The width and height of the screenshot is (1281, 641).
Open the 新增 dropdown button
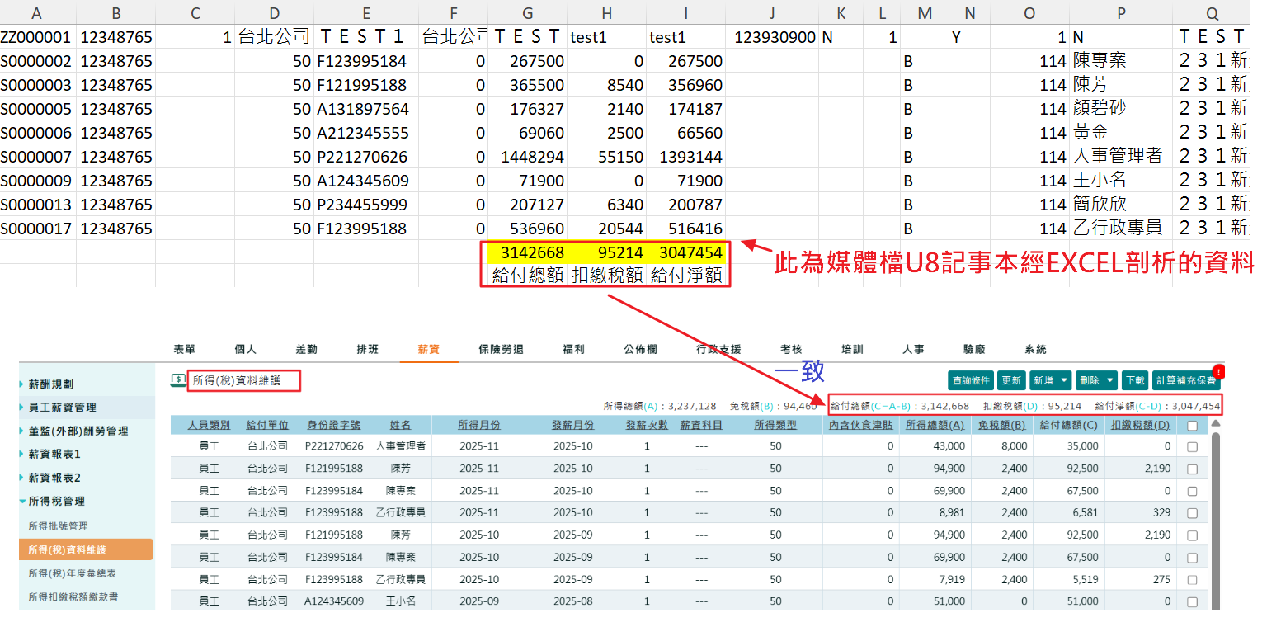tap(1050, 380)
